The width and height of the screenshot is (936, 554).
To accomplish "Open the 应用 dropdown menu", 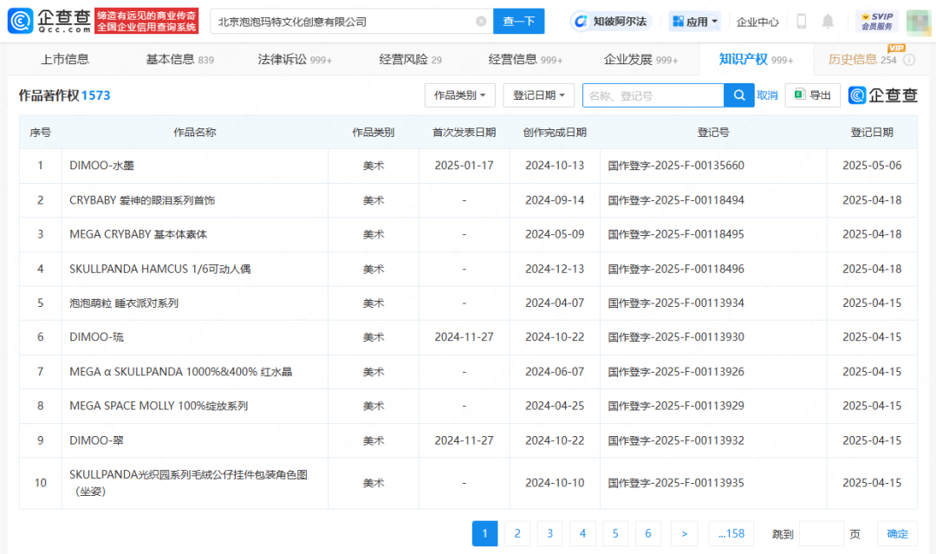I will 695,22.
